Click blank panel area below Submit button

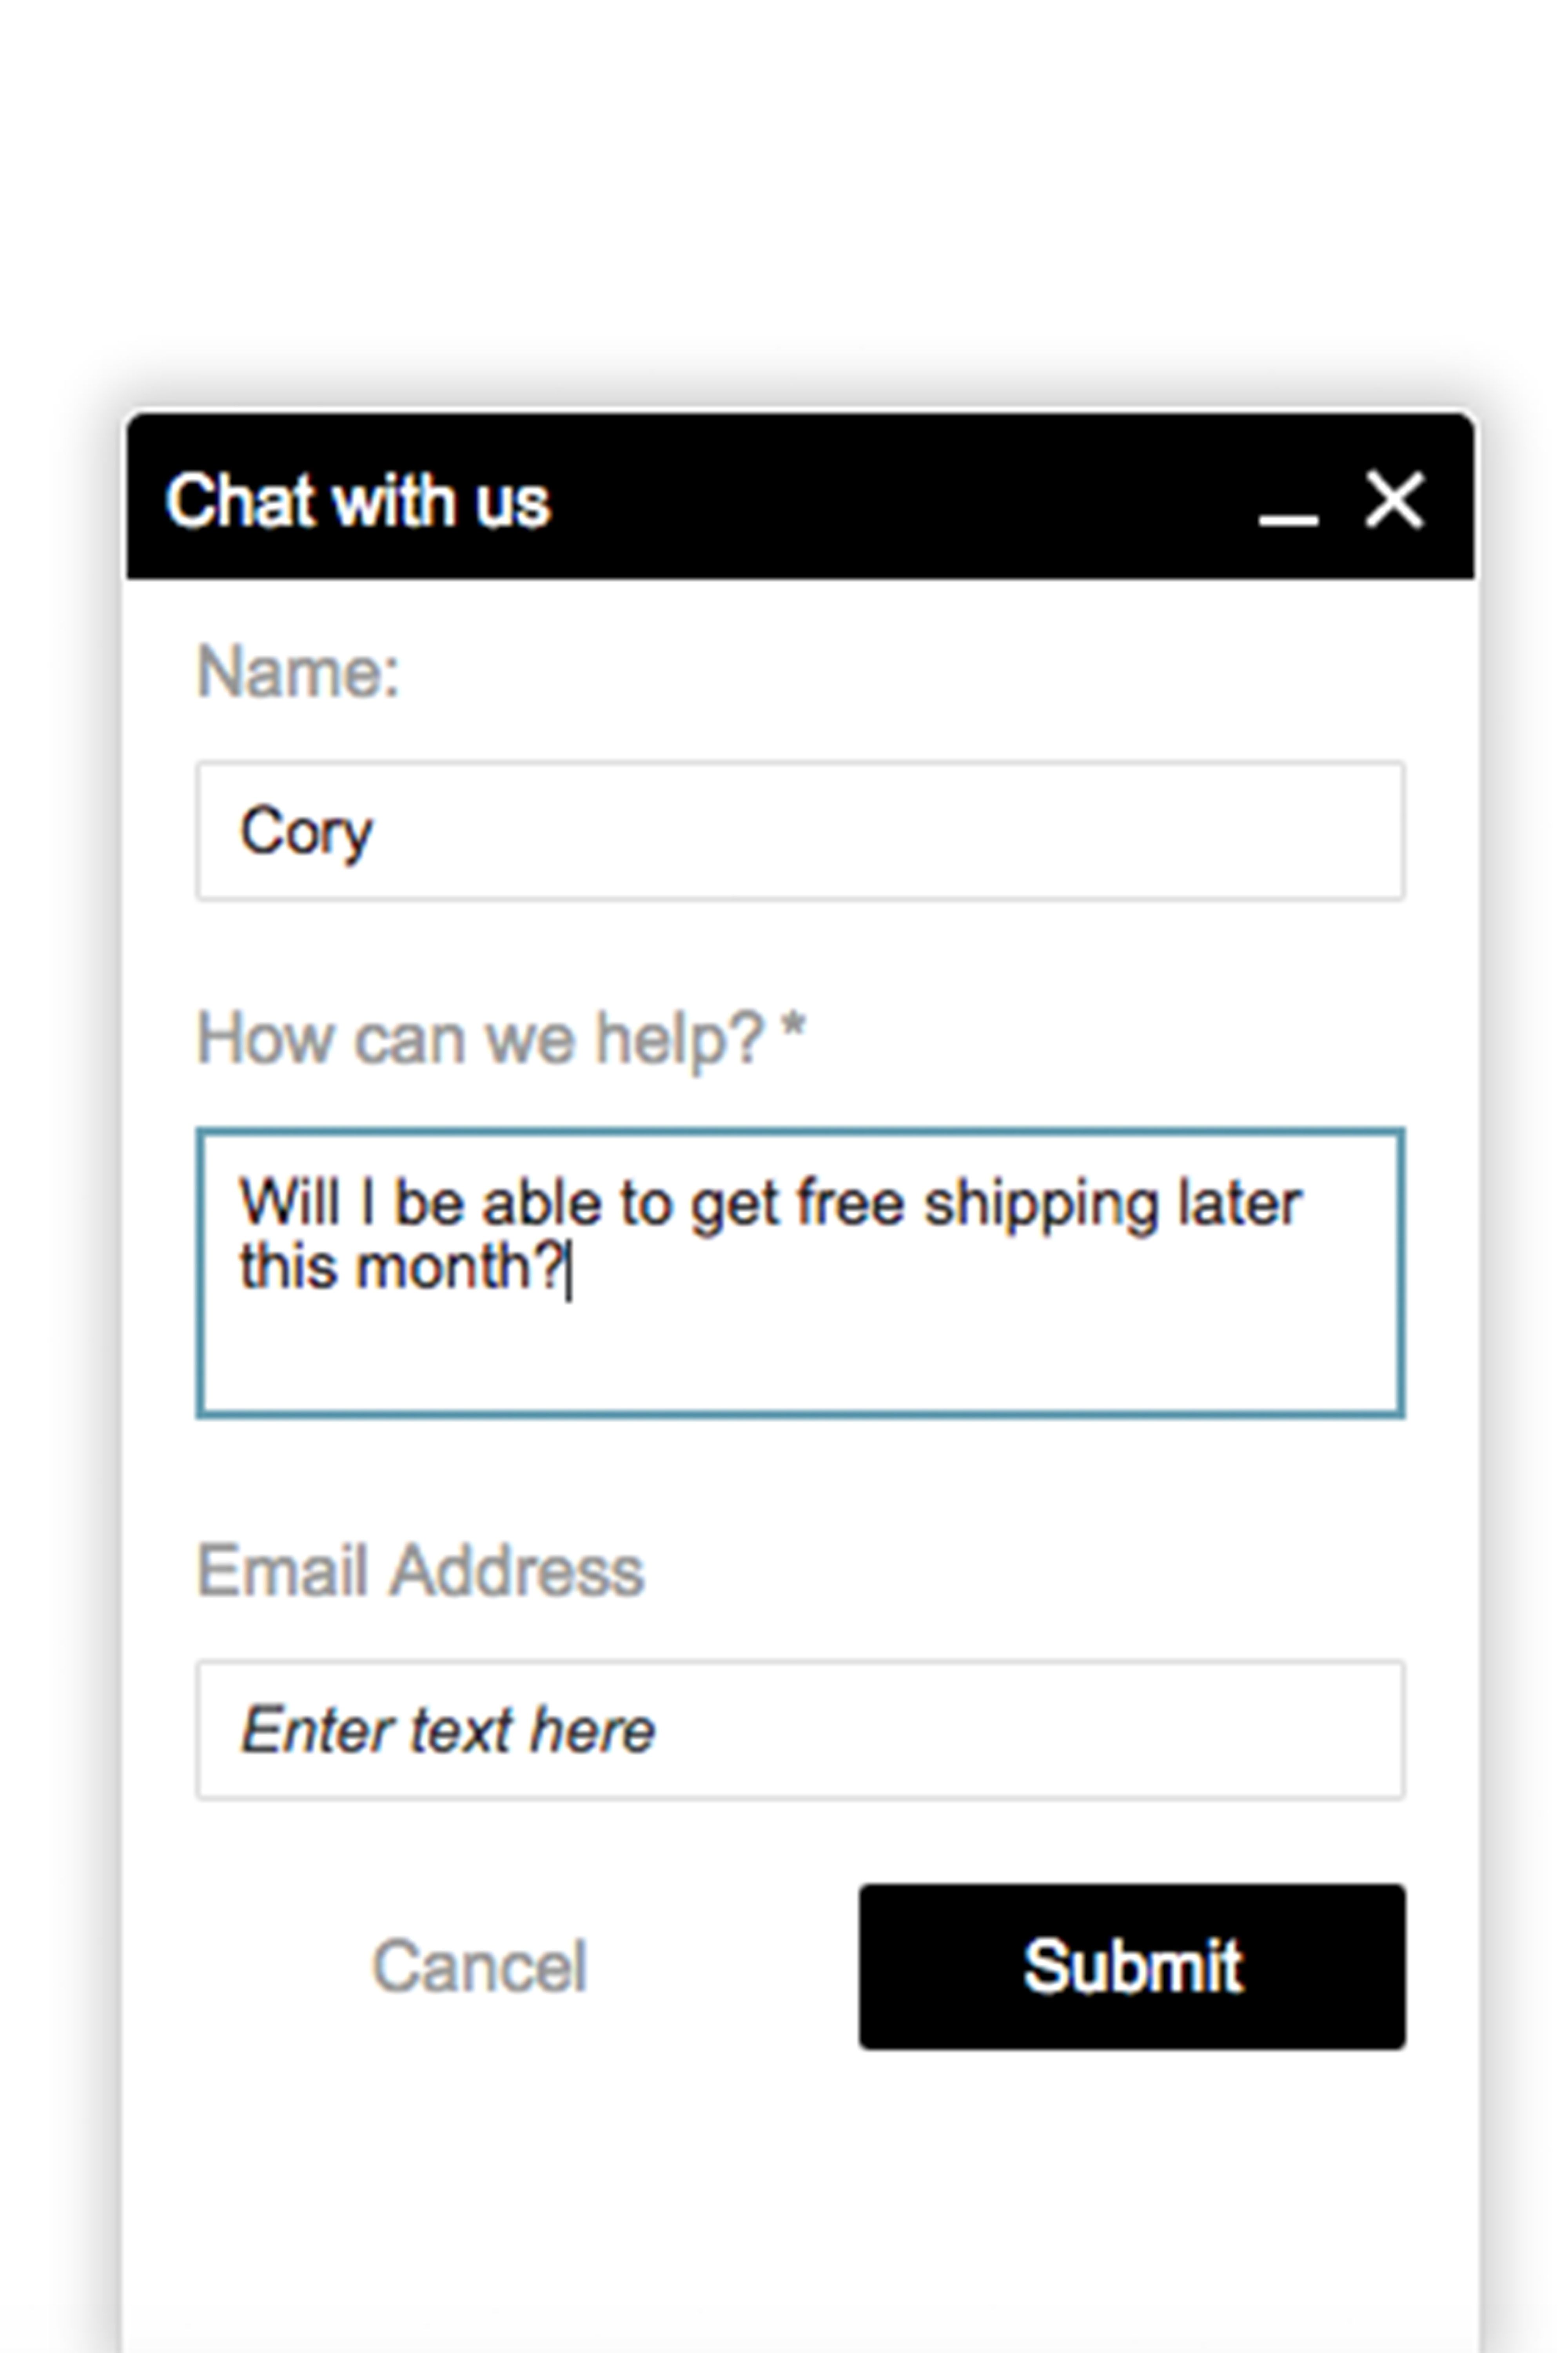pyautogui.click(x=800, y=2201)
